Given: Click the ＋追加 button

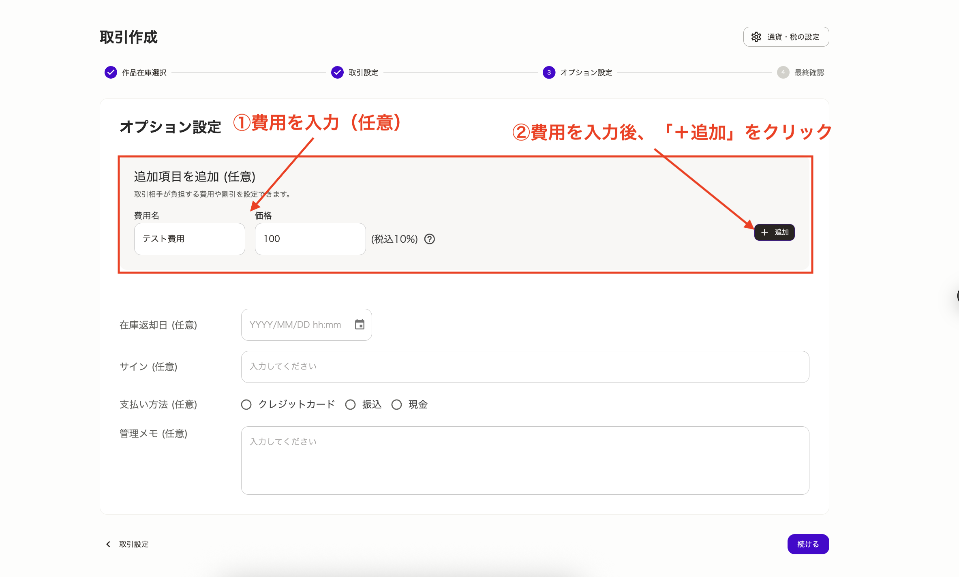Looking at the screenshot, I should [x=774, y=232].
